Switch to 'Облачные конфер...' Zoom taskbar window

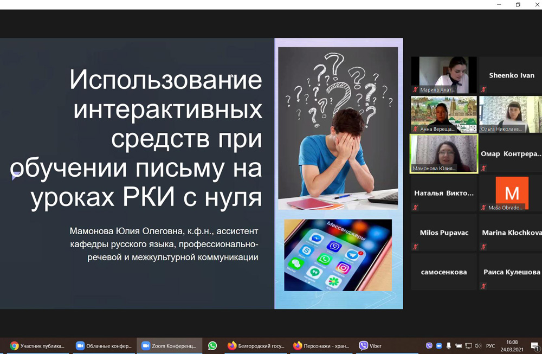tap(103, 346)
